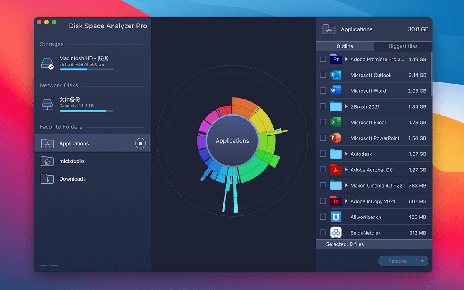Viewport: 464px width, 290px height.
Task: Check the Microsoft Outlook checkbox
Action: (x=323, y=75)
